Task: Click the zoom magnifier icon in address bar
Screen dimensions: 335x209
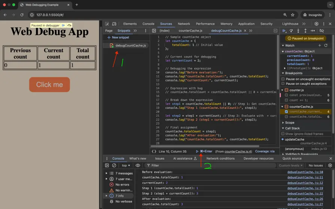Action: [285, 15]
